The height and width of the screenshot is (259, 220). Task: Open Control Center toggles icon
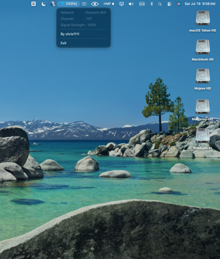pyautogui.click(x=169, y=4)
